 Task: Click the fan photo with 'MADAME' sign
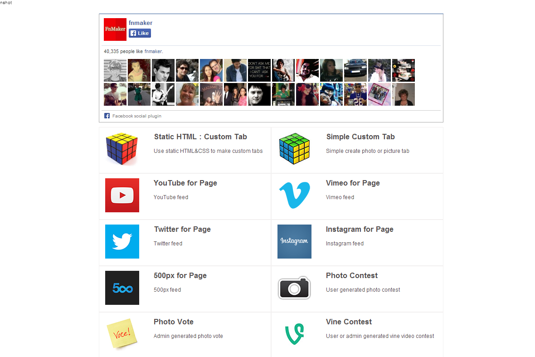211,94
